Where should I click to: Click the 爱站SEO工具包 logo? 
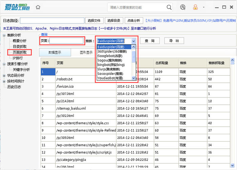coord(17,7)
